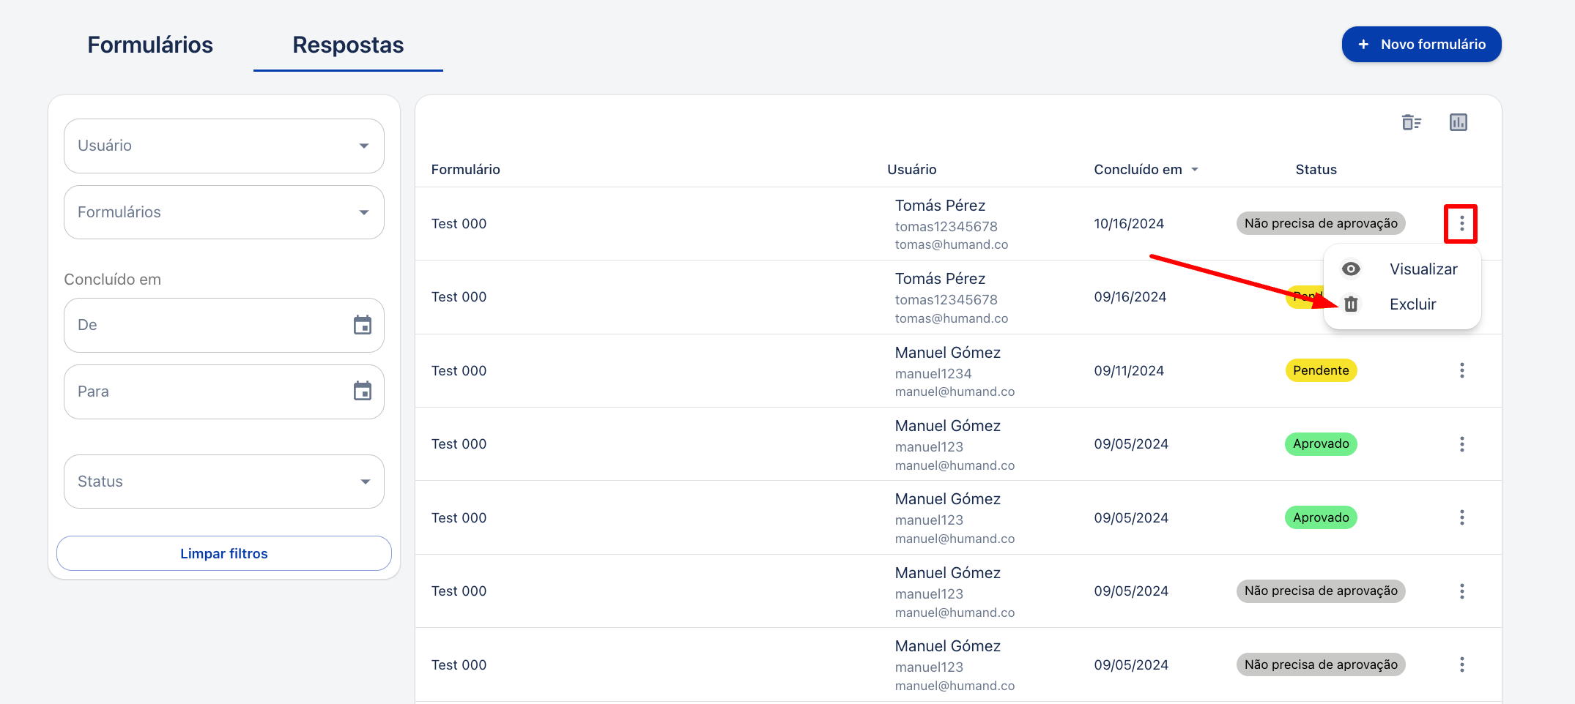Open options menu for 09/11/2024 row
Screen dimensions: 1575x704
point(1461,370)
